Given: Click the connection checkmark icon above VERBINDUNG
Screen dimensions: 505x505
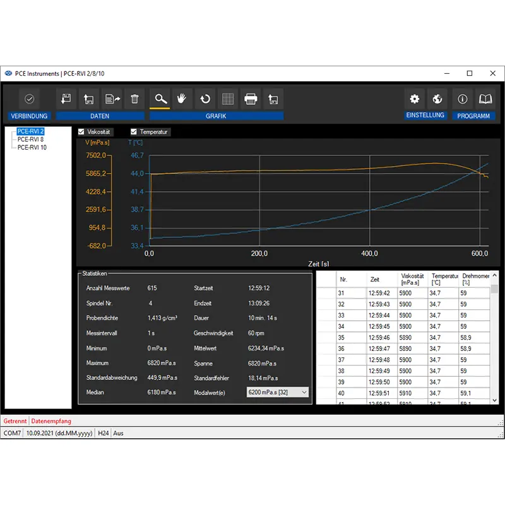Looking at the screenshot, I should pos(29,98).
